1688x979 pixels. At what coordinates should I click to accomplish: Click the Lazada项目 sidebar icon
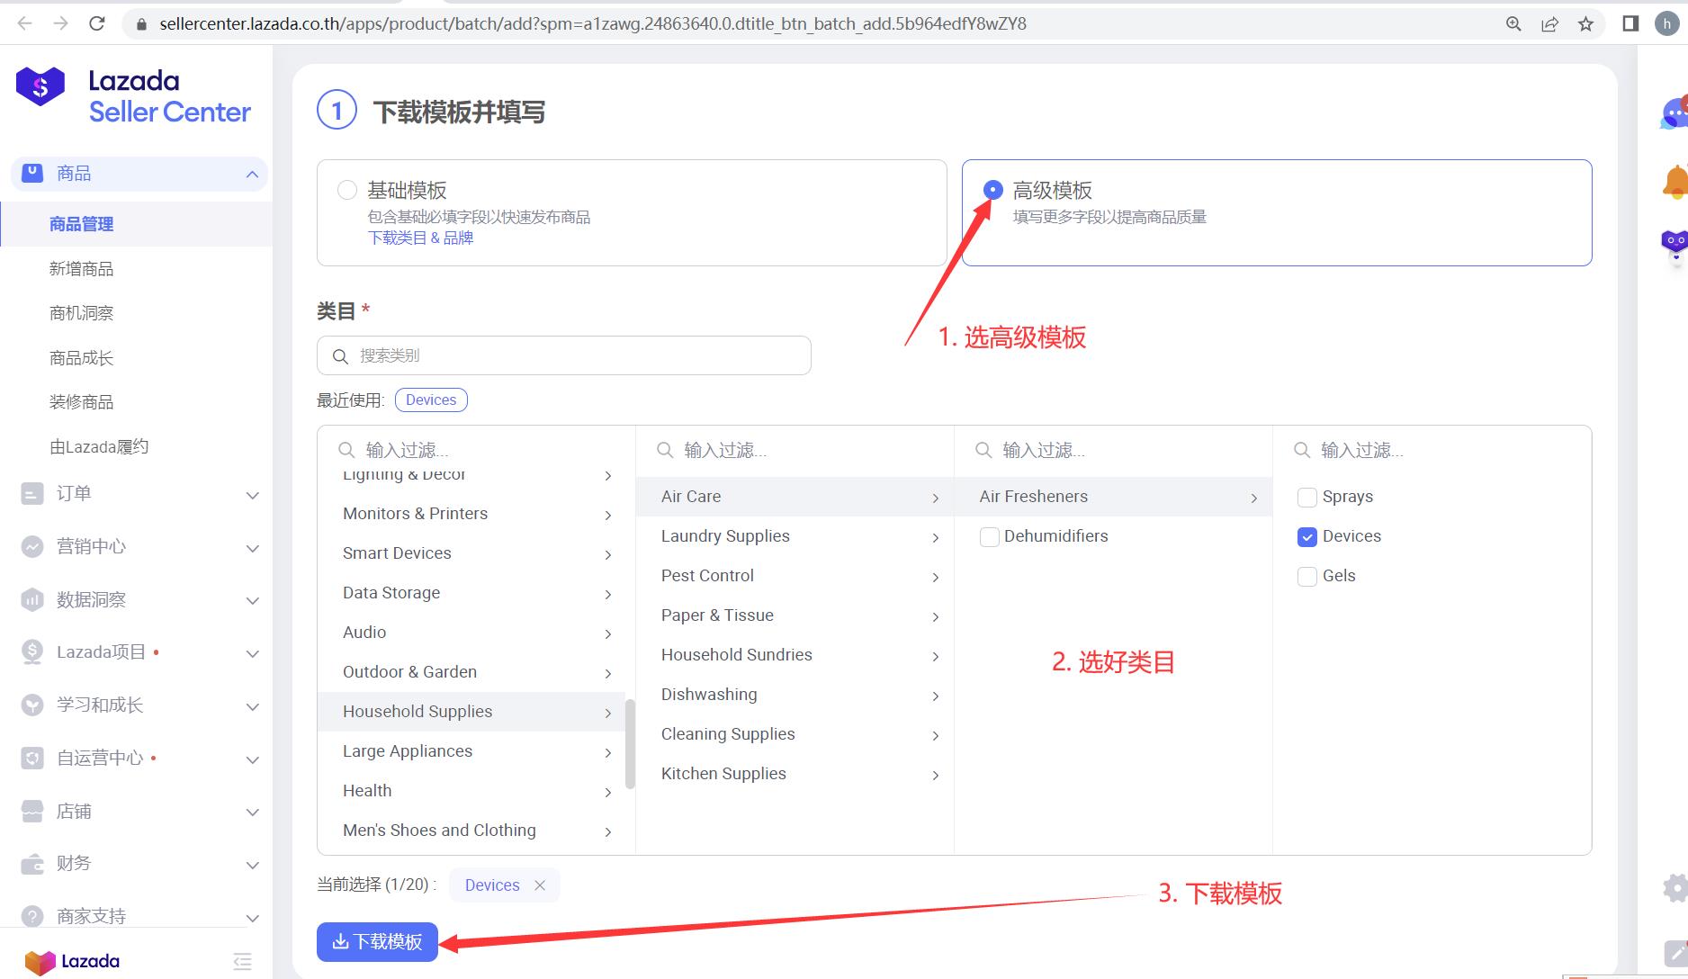coord(32,652)
